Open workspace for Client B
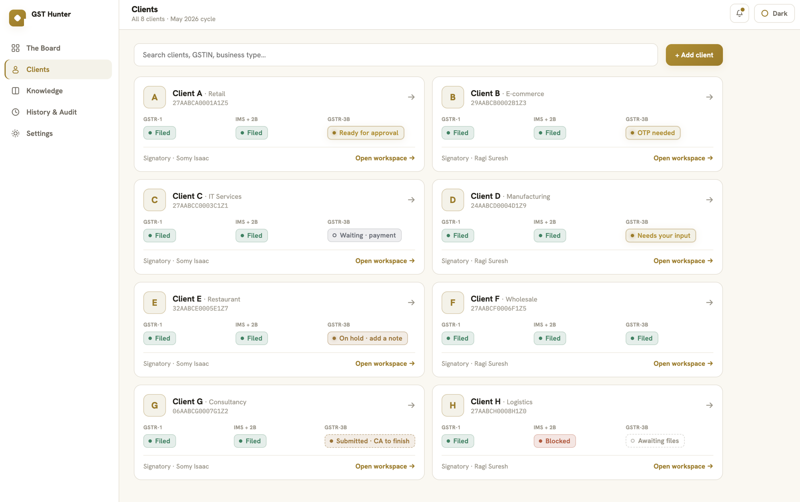Viewport: 800px width, 502px height. click(683, 158)
